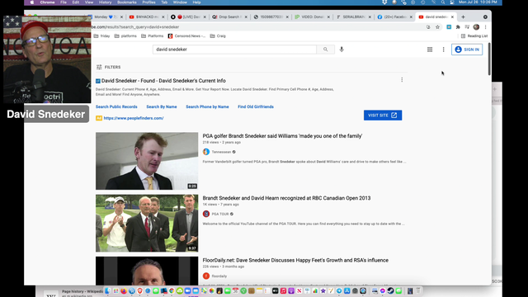Open the Profiles menu
528x297 pixels.
148,2
